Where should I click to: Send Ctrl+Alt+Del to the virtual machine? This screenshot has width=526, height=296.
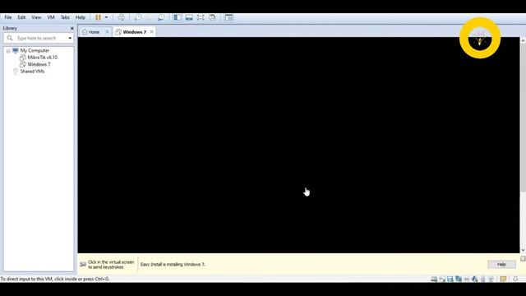[x=121, y=17]
